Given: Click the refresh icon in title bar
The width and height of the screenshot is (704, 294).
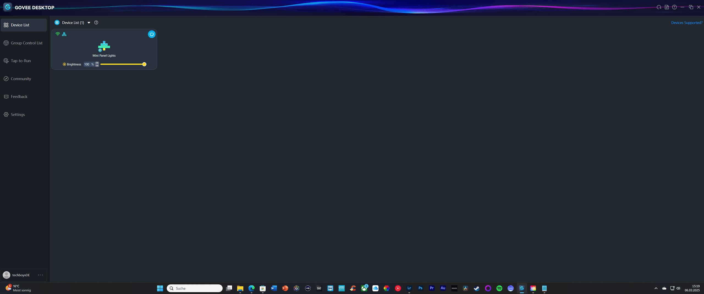Looking at the screenshot, I should [x=659, y=7].
